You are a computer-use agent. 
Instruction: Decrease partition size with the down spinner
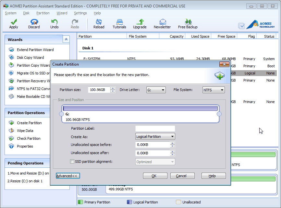113,91
